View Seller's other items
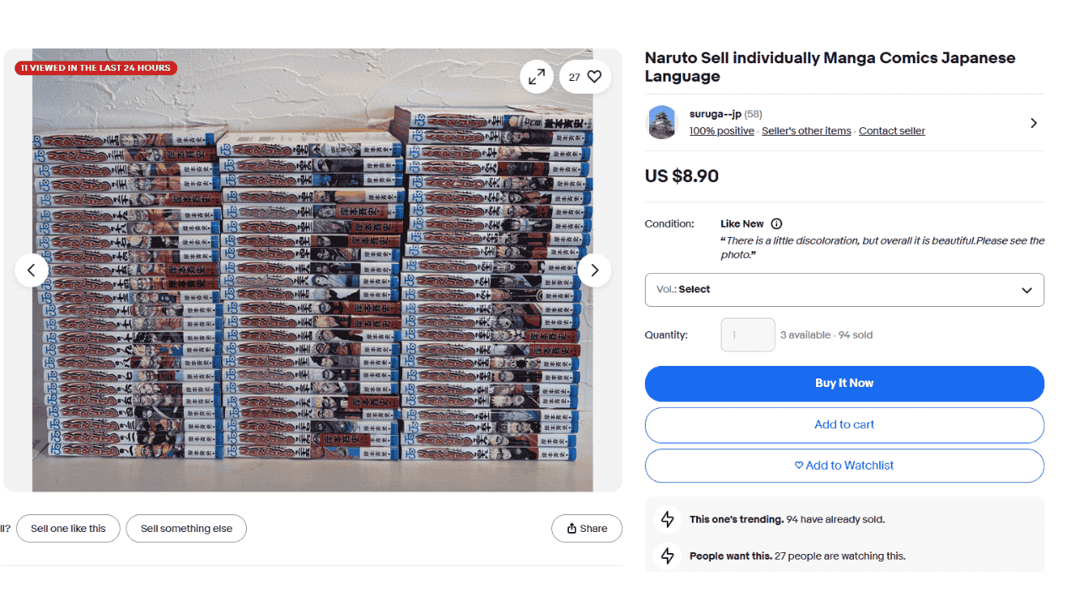The height and width of the screenshot is (607, 1079). [x=806, y=131]
